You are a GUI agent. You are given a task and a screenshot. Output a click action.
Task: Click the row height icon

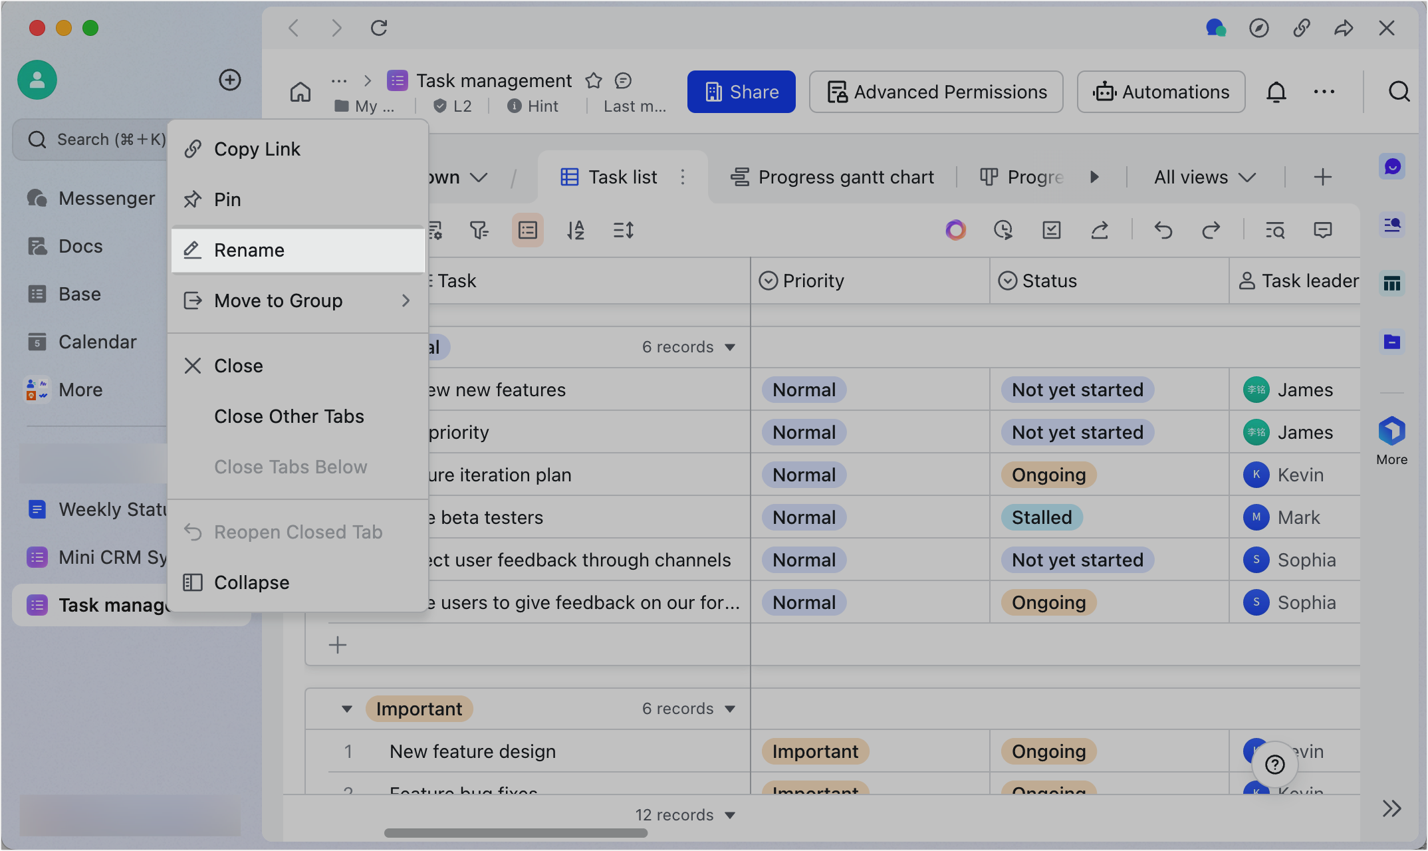click(623, 231)
